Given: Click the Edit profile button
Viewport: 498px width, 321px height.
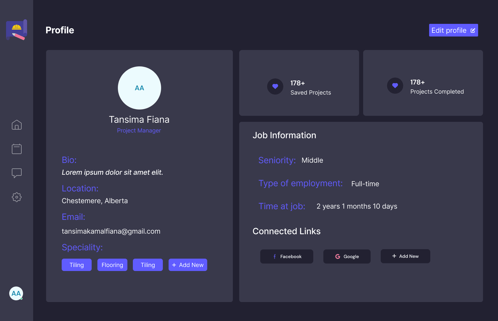Looking at the screenshot, I should [454, 30].
